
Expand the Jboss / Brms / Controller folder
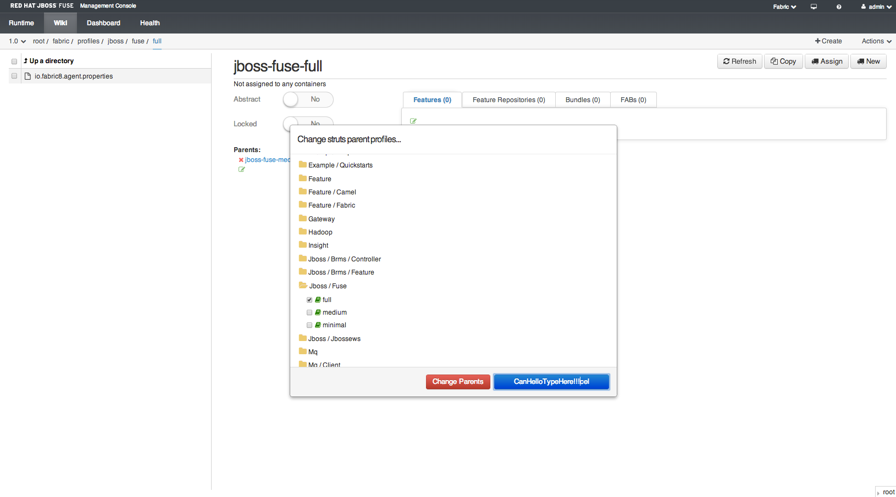pos(340,259)
